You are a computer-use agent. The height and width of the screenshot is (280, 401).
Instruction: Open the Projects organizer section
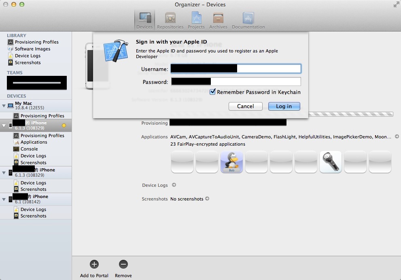point(196,21)
